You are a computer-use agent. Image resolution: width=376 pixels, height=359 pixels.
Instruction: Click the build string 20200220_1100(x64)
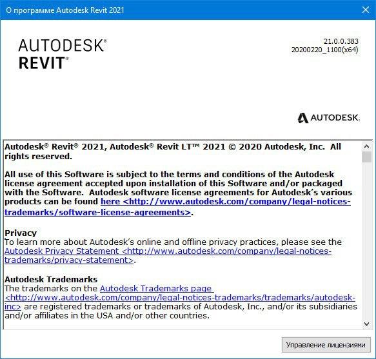[325, 50]
